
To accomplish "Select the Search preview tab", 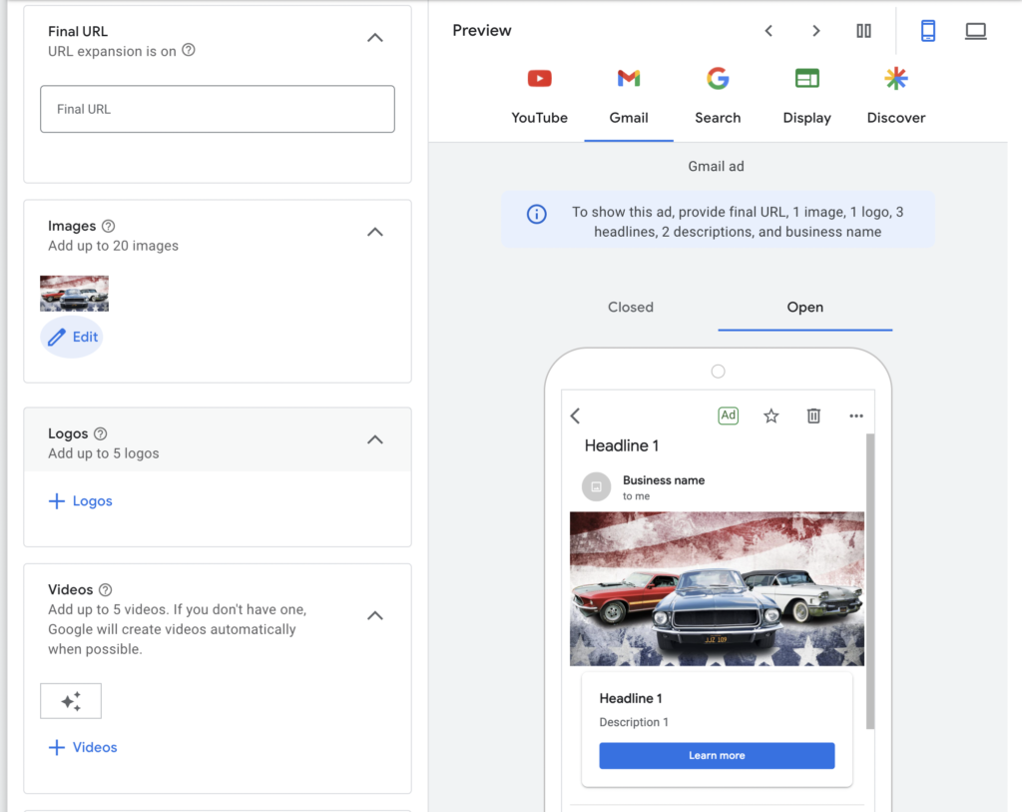I will pyautogui.click(x=718, y=96).
